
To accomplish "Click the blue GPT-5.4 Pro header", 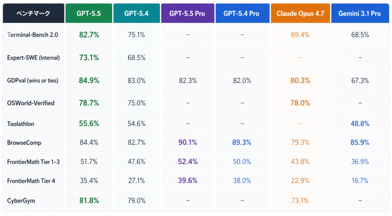I will coord(241,13).
